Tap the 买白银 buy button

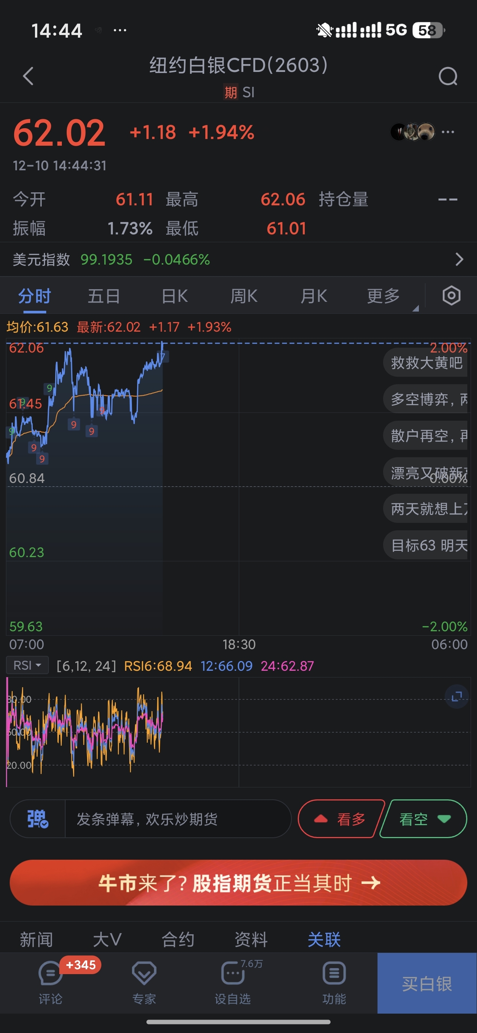coord(427,983)
